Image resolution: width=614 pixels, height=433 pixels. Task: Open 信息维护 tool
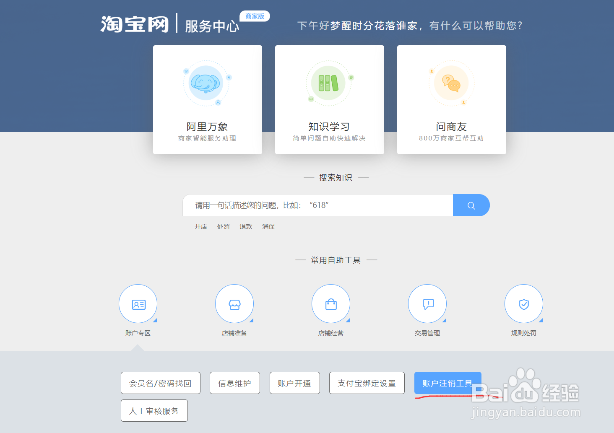pyautogui.click(x=235, y=383)
